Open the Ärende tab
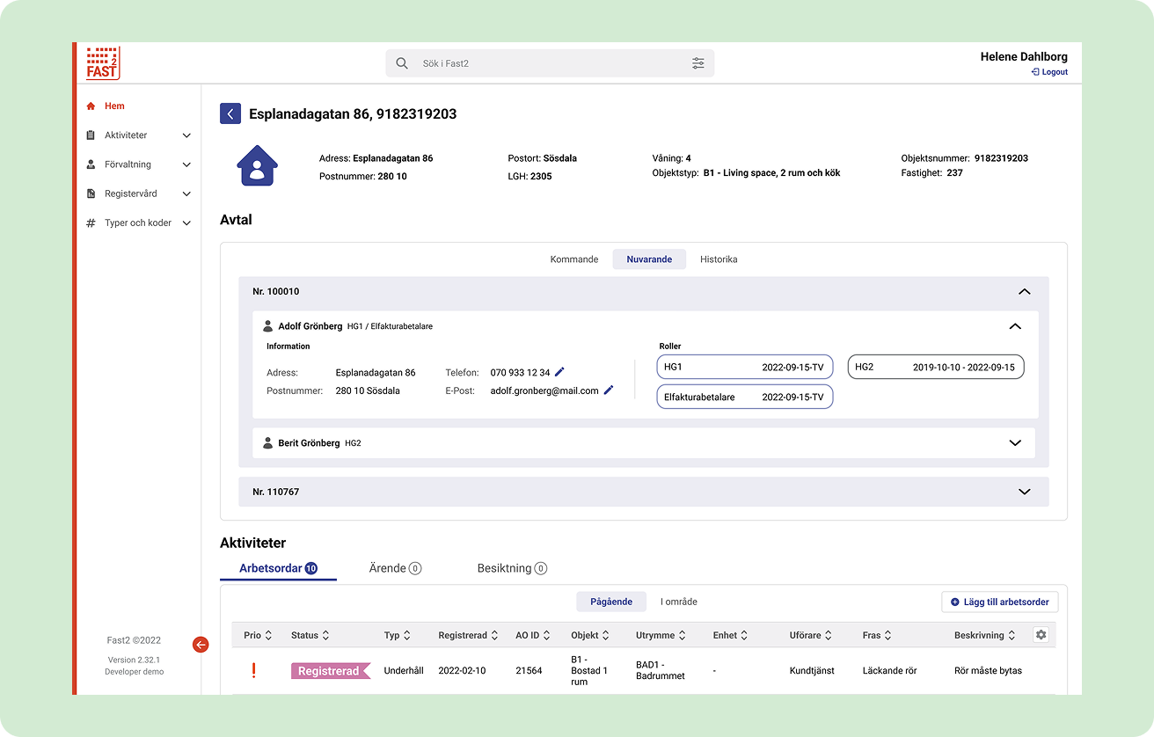 tap(395, 568)
